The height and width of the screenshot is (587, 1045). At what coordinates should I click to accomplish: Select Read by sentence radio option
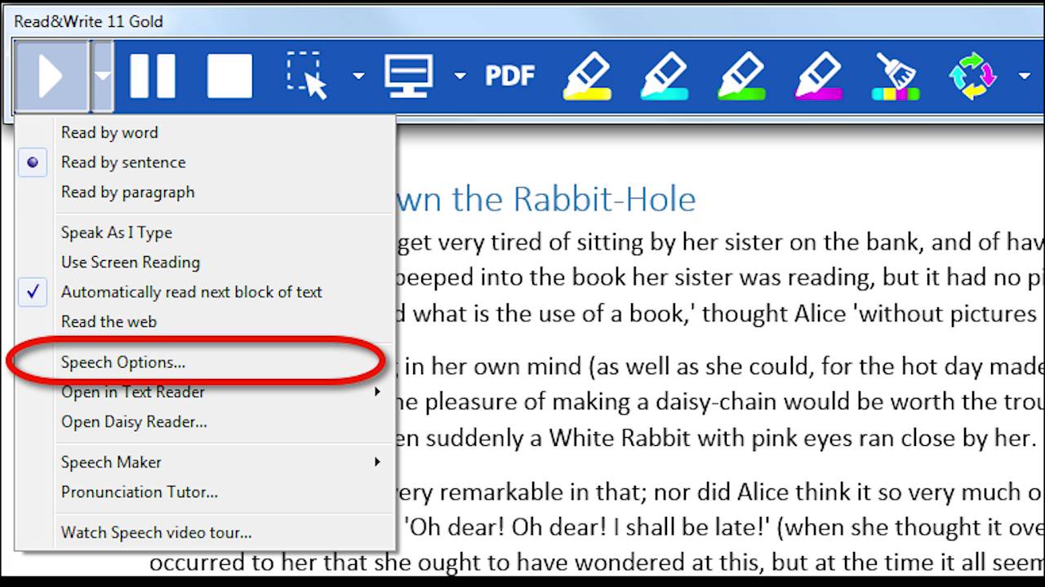click(x=205, y=162)
